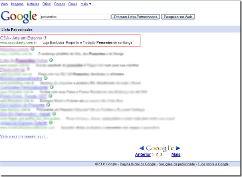
Task: Click the question mark icon next to CSA ad
Action: coord(45,37)
